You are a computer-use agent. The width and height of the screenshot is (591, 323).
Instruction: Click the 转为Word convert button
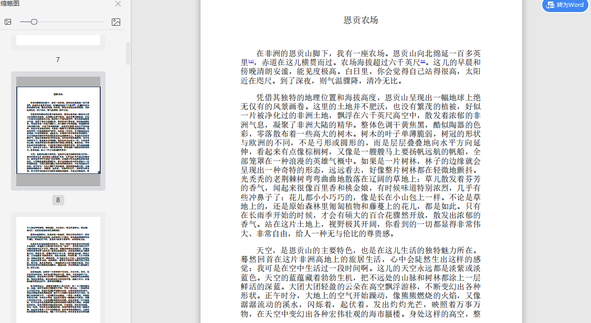click(x=565, y=5)
